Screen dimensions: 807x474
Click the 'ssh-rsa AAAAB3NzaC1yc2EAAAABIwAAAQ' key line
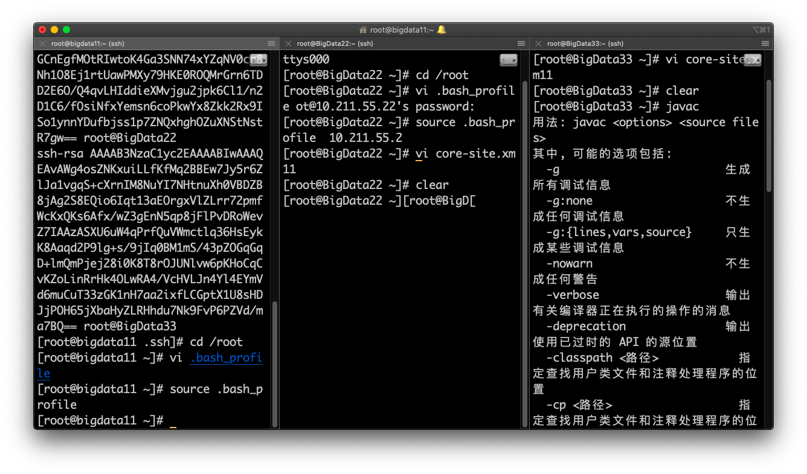tap(150, 153)
